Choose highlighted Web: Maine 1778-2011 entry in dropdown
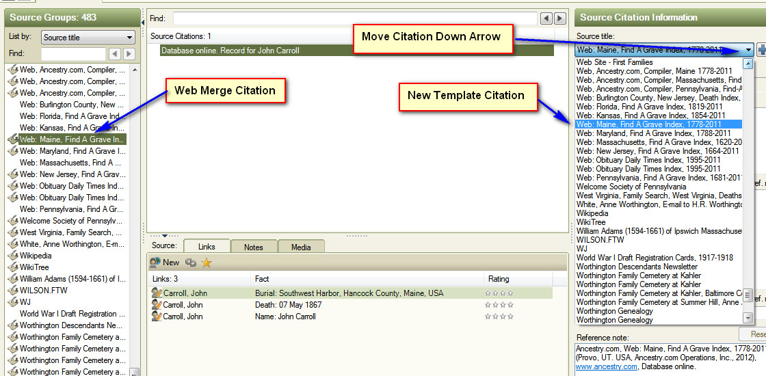The image size is (766, 376). click(659, 124)
